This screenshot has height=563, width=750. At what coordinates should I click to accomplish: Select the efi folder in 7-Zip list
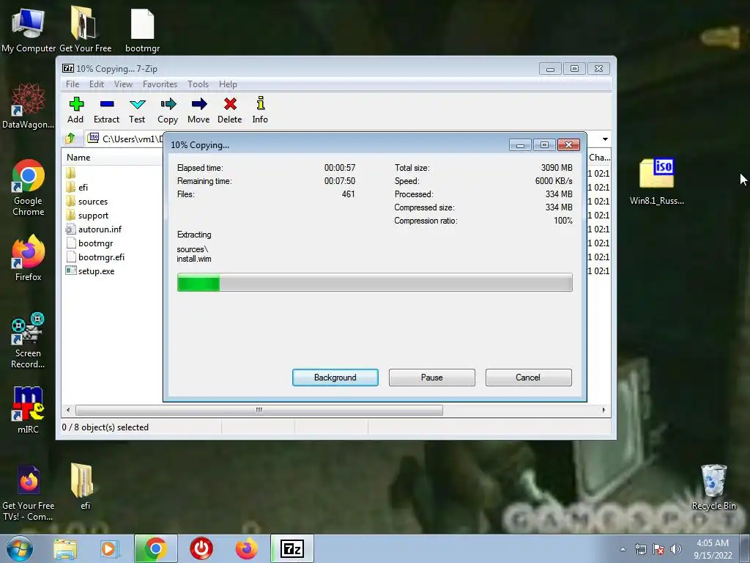(x=83, y=187)
